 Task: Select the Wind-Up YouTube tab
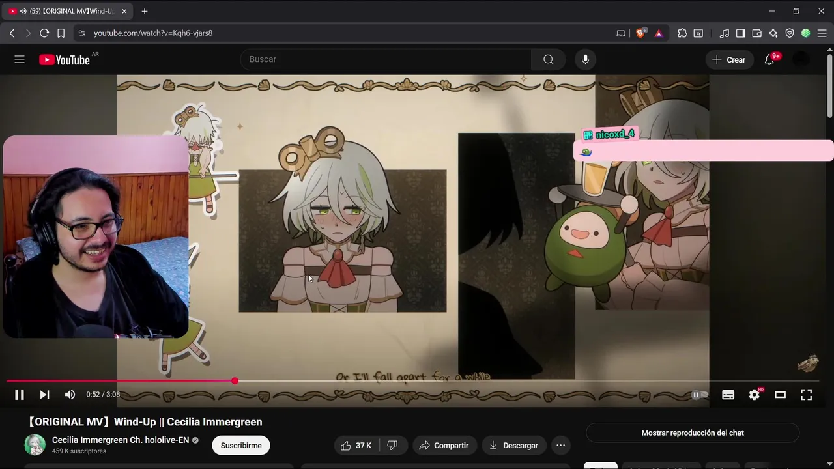coord(68,11)
